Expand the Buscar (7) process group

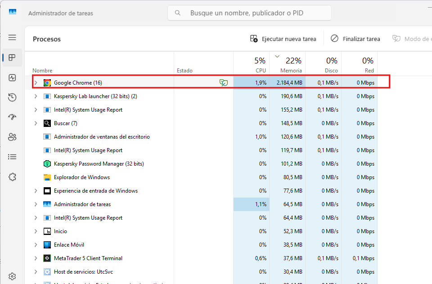click(36, 123)
